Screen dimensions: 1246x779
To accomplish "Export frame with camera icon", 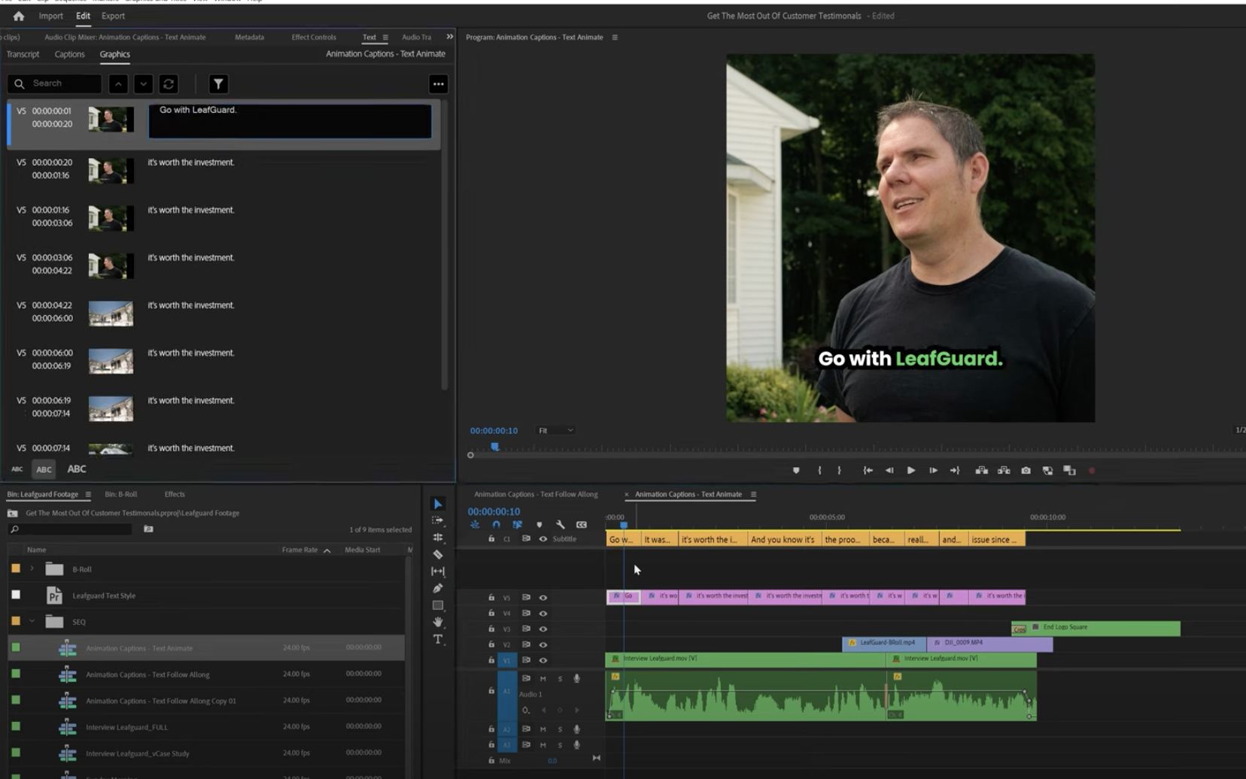I will pyautogui.click(x=1026, y=471).
